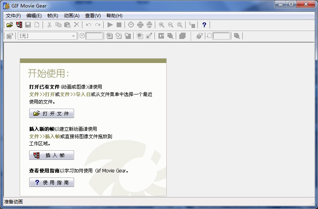Click the 文件>>插入帧 highlighted text
The height and width of the screenshot is (209, 318).
click(x=45, y=136)
